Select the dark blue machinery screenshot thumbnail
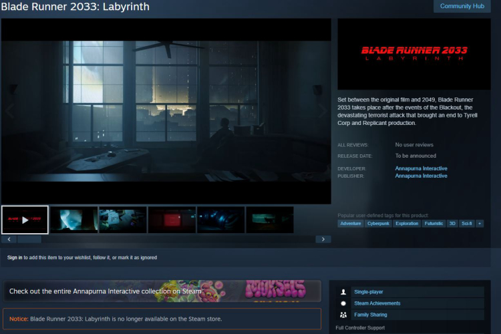 (x=221, y=220)
